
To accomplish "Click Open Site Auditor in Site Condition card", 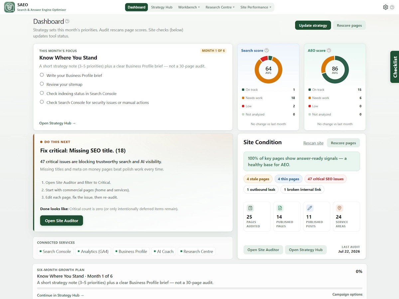I will pos(263,250).
